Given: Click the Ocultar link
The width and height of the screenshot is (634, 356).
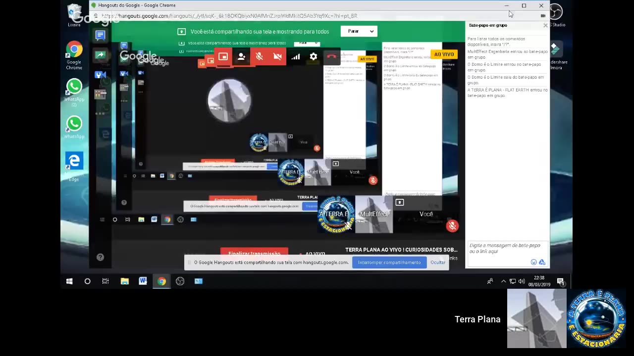Looking at the screenshot, I should coord(438,263).
